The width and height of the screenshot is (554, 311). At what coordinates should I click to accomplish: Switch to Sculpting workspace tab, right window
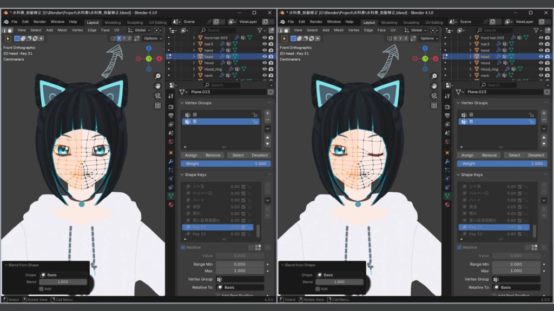coord(411,22)
